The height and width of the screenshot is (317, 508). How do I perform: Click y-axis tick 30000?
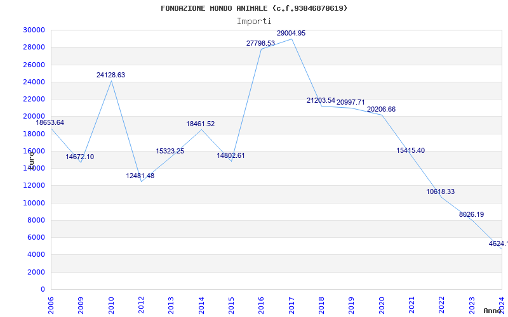coord(34,30)
